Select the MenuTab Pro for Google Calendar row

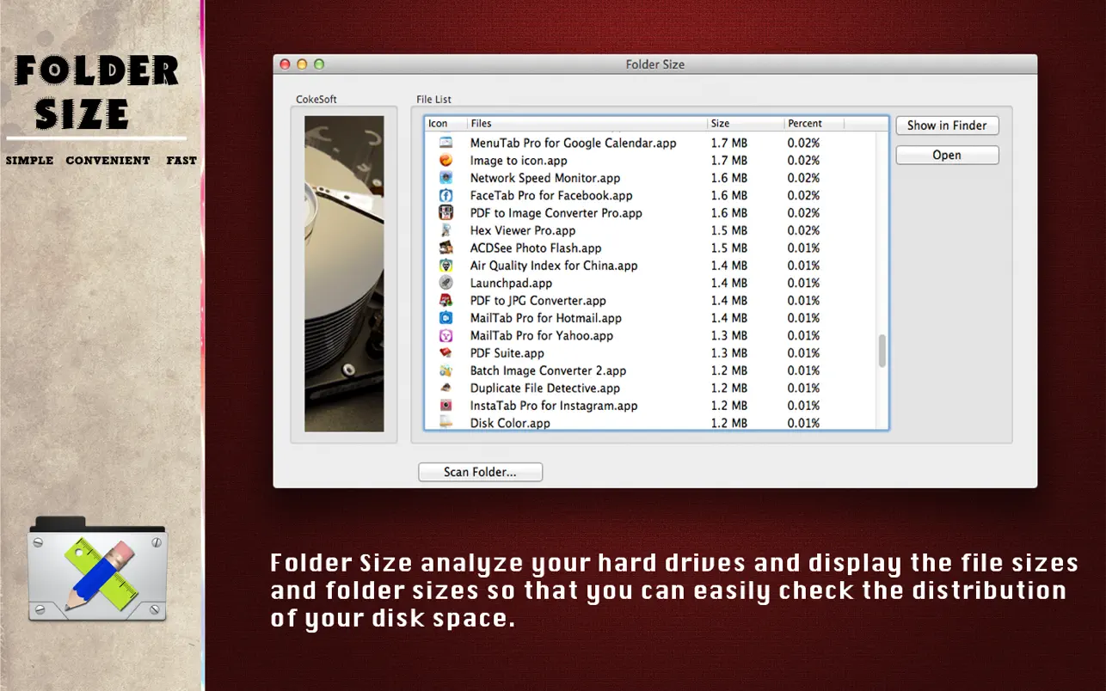click(572, 143)
